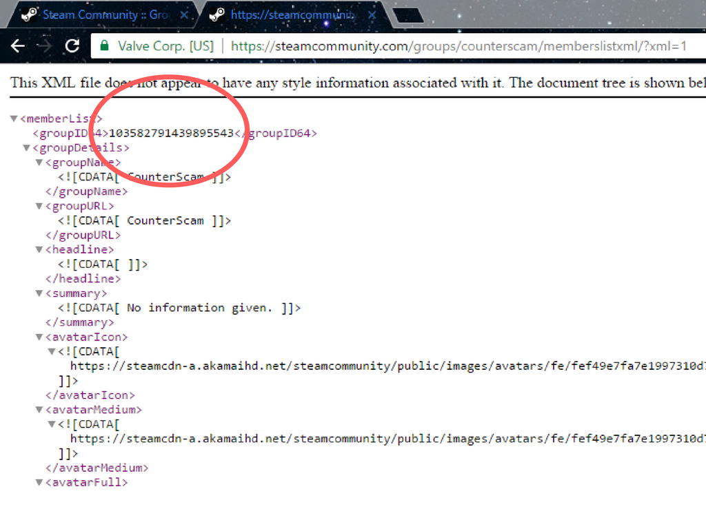
Task: Click the closing </avatarIcon> tag
Action: (x=90, y=395)
